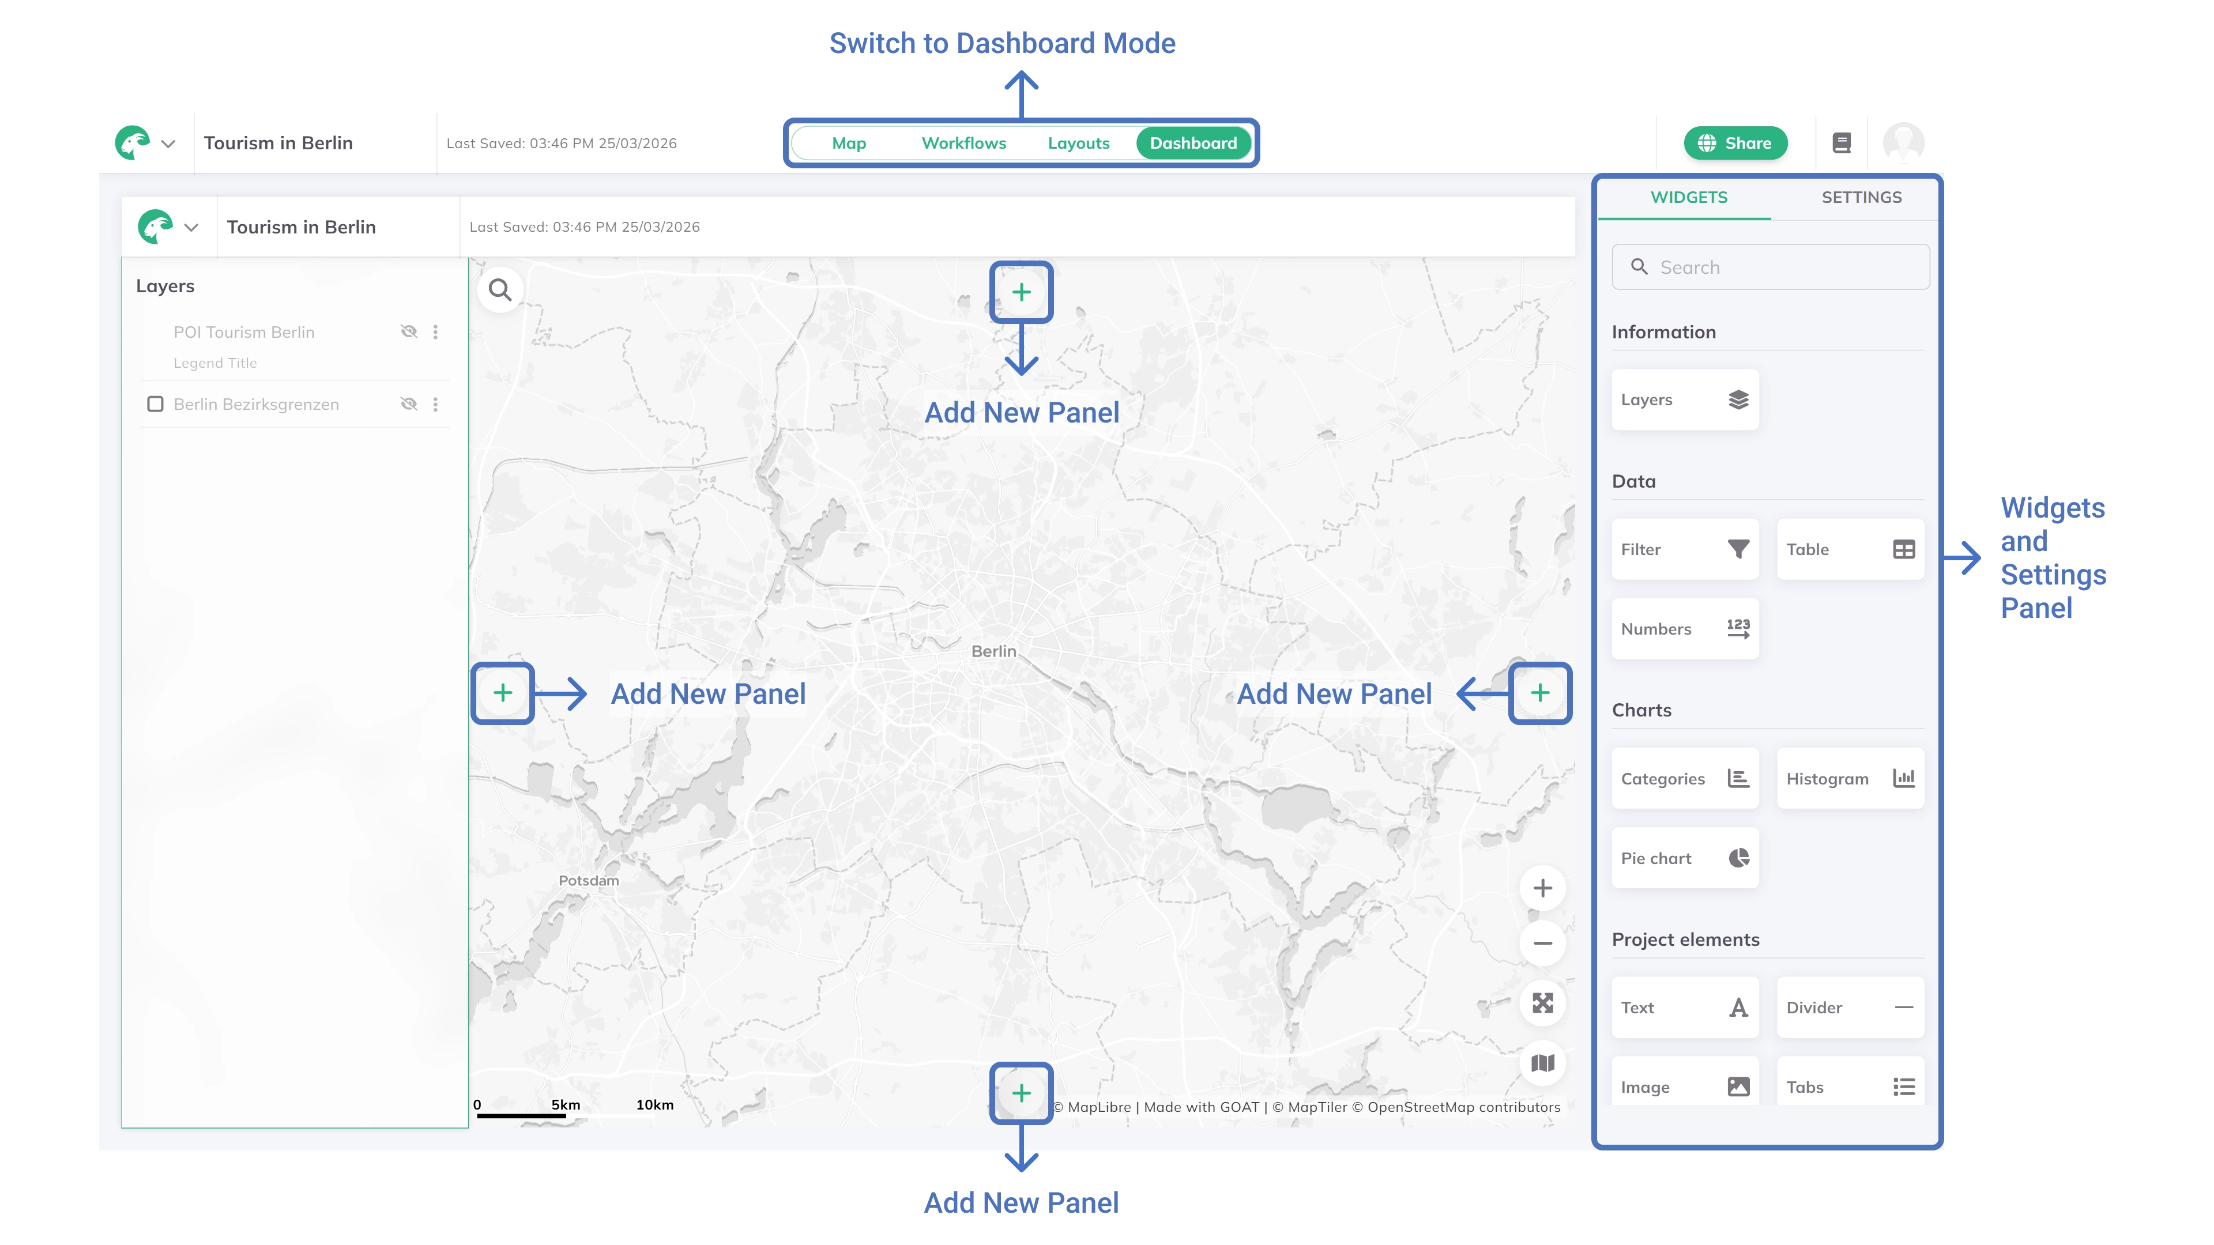This screenshot has height=1245, width=2214.
Task: Enter fullscreen mode on the map
Action: [x=1542, y=1002]
